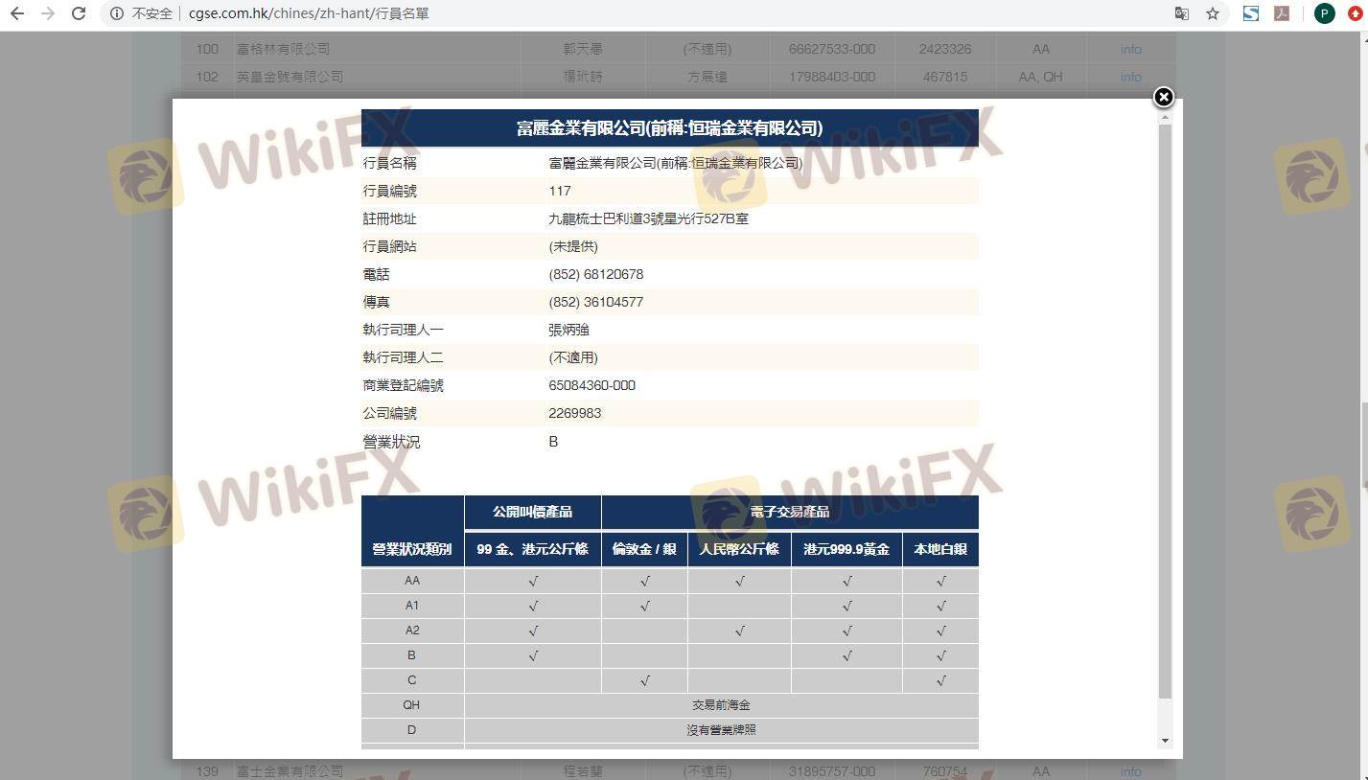Image resolution: width=1368 pixels, height=780 pixels.
Task: Open info link for row 139 富士金業
Action: [x=1130, y=771]
